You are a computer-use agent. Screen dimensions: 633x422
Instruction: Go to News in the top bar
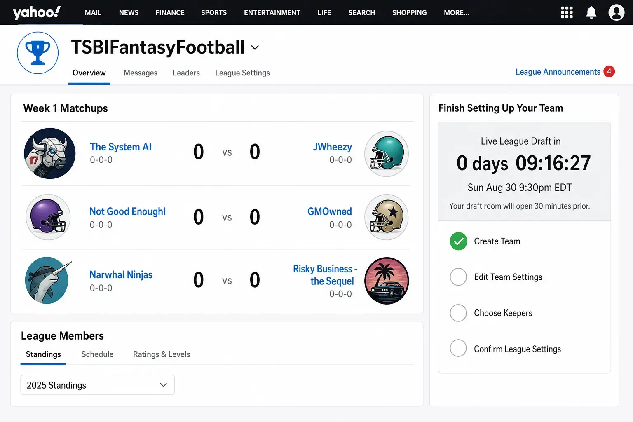[x=129, y=12]
